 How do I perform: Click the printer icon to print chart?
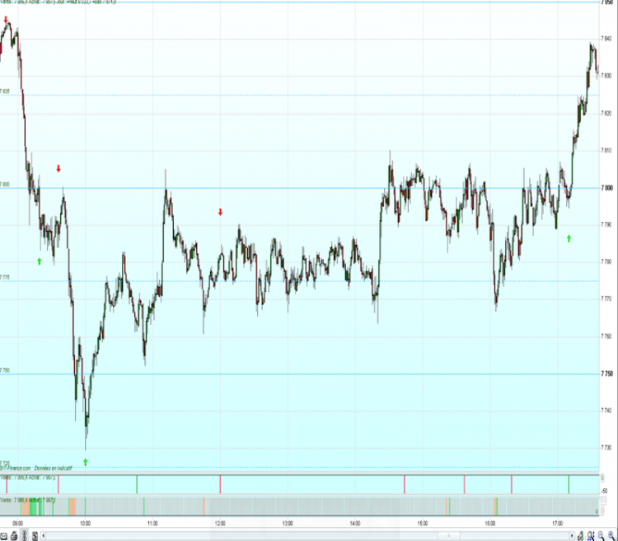point(14,536)
